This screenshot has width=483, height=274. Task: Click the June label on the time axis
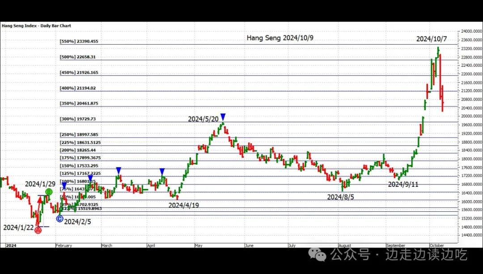(249, 246)
